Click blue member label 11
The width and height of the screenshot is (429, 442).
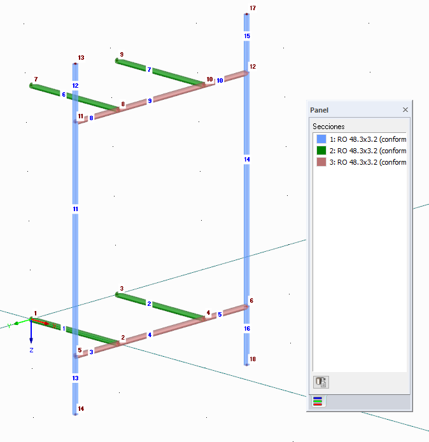pos(75,209)
